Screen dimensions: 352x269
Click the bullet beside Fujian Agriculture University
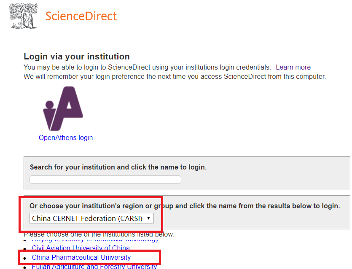coord(25,267)
